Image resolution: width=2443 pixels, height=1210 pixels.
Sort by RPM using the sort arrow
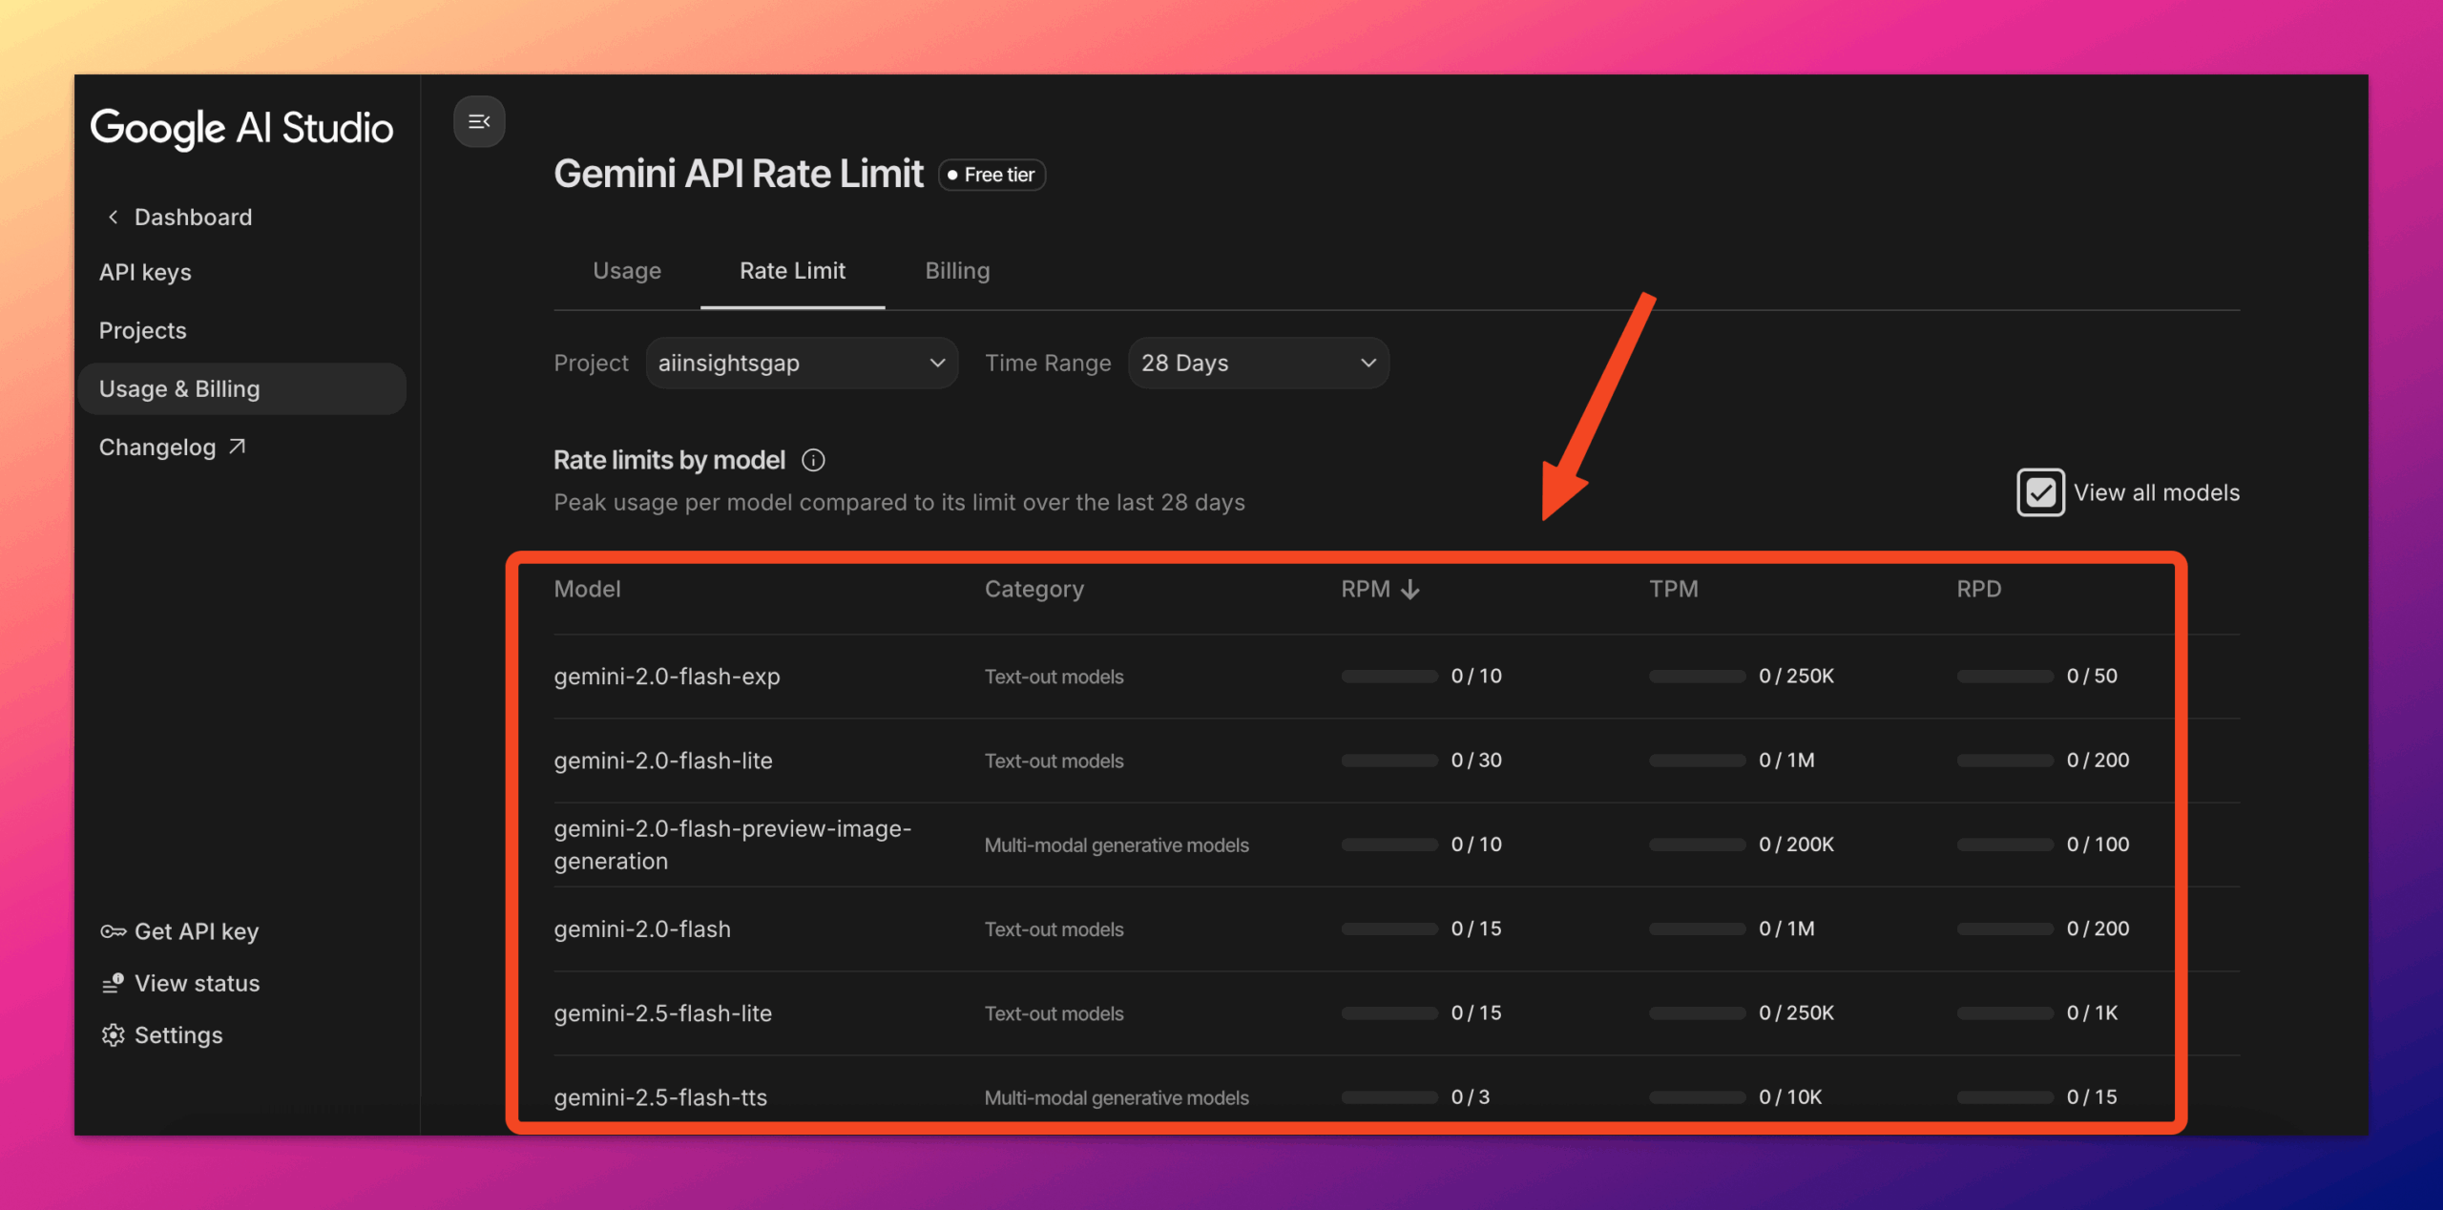pyautogui.click(x=1410, y=589)
